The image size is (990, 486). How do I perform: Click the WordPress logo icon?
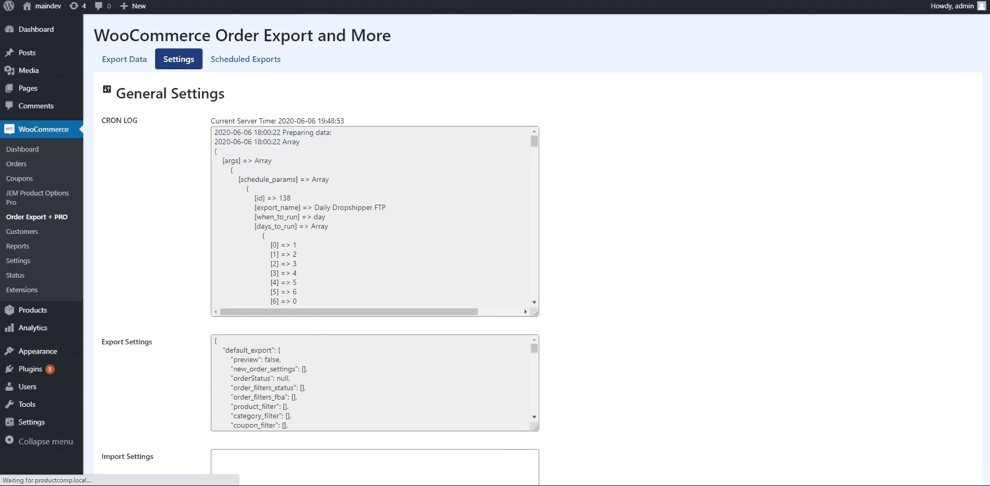9,6
